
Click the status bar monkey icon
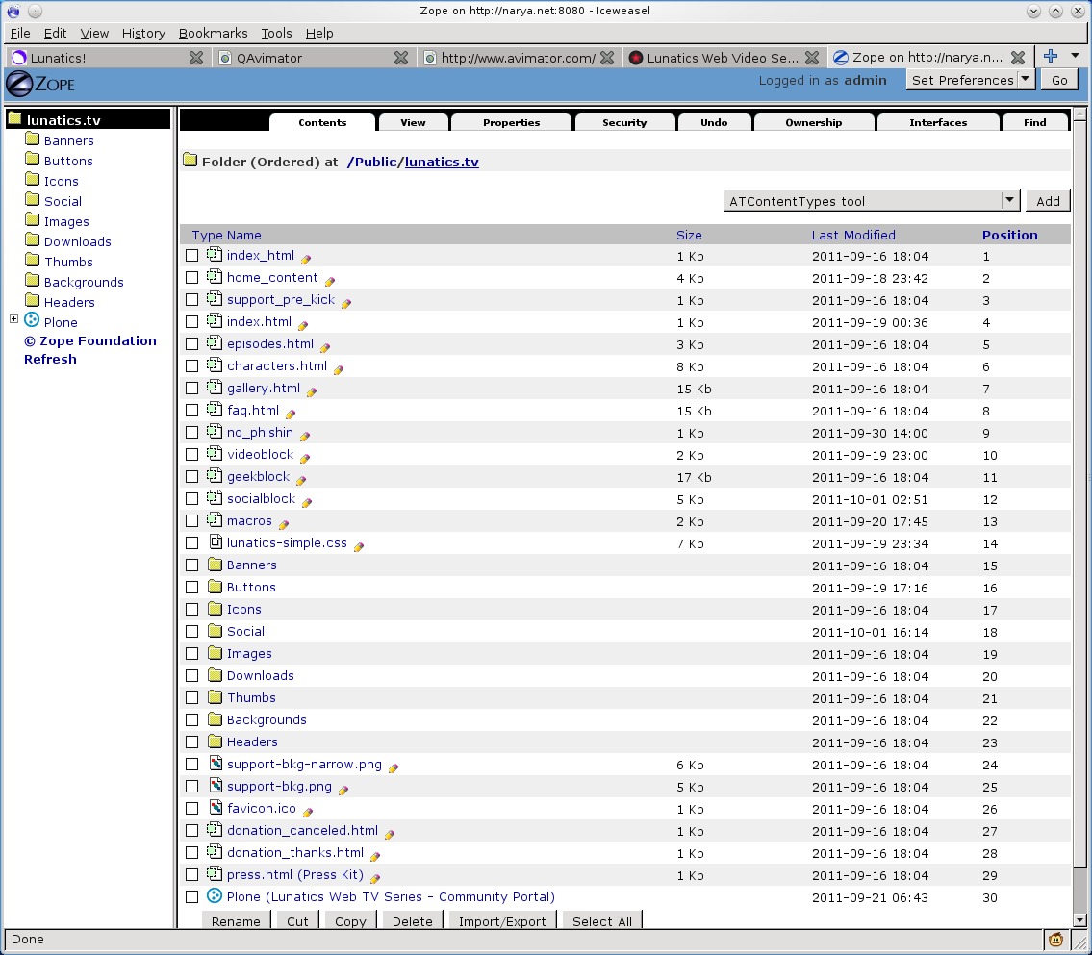1055,940
